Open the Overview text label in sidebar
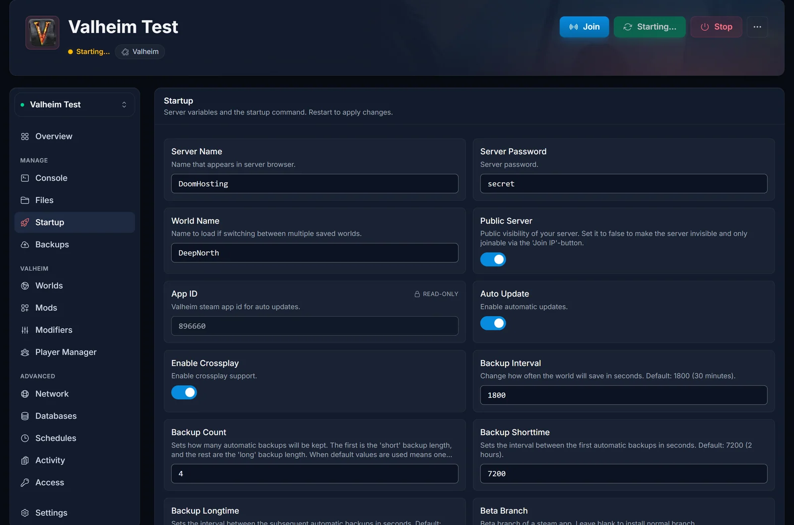794x525 pixels. pyautogui.click(x=54, y=136)
